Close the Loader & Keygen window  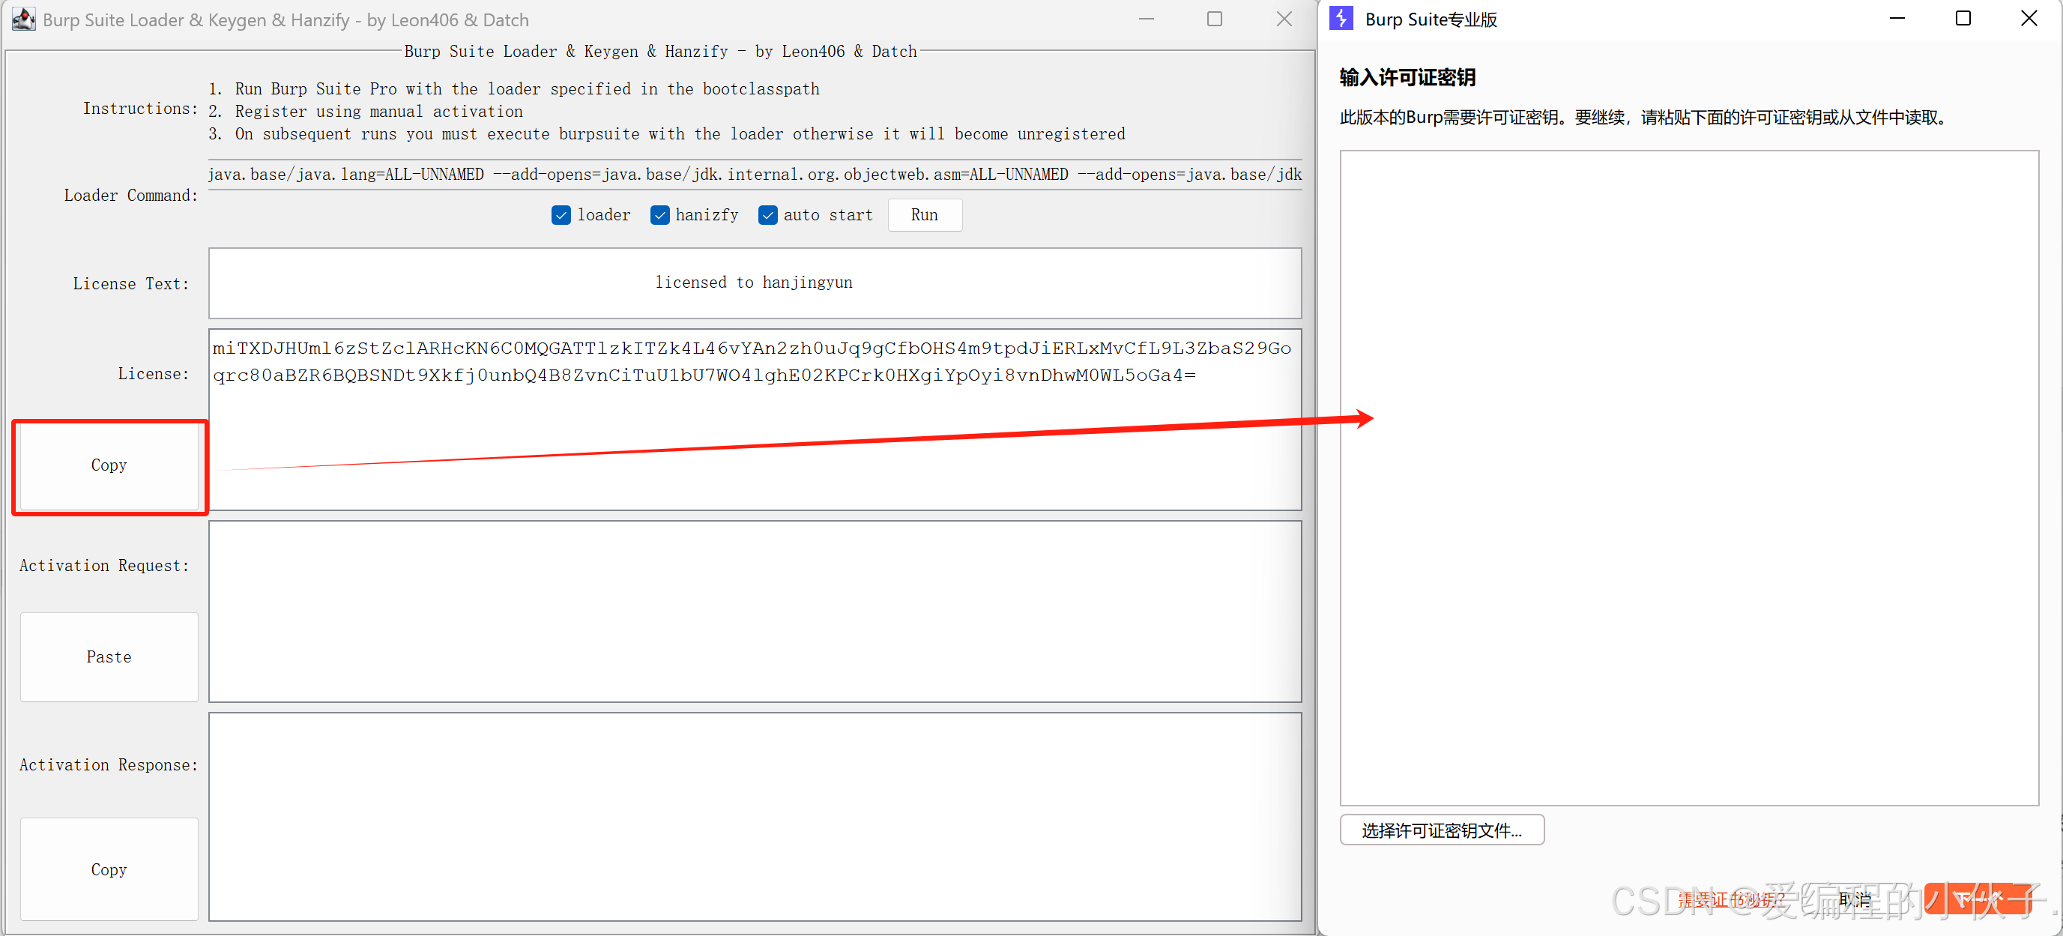[x=1284, y=19]
